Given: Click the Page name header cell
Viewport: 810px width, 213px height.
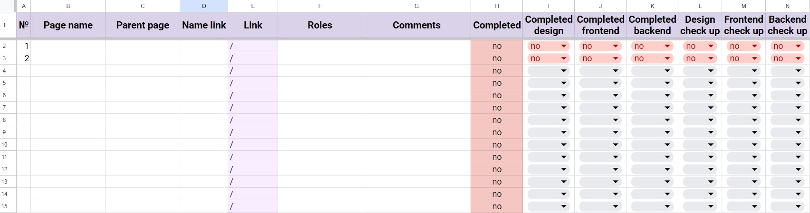Looking at the screenshot, I should click(x=68, y=25).
